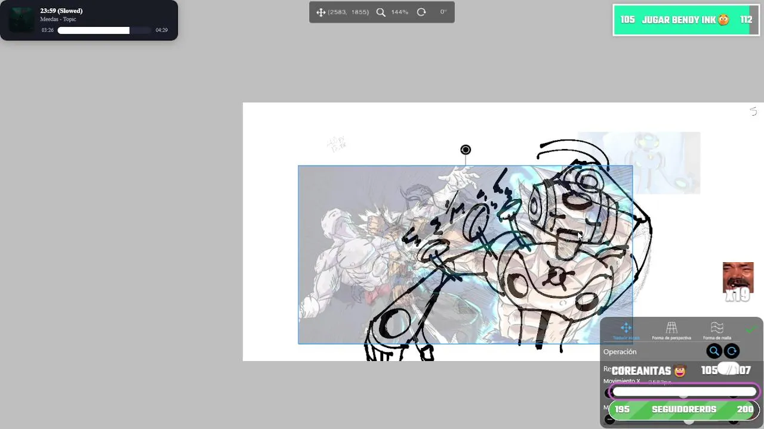Select the first transform mode tab with arrows icon
The width and height of the screenshot is (764, 429).
(626, 331)
